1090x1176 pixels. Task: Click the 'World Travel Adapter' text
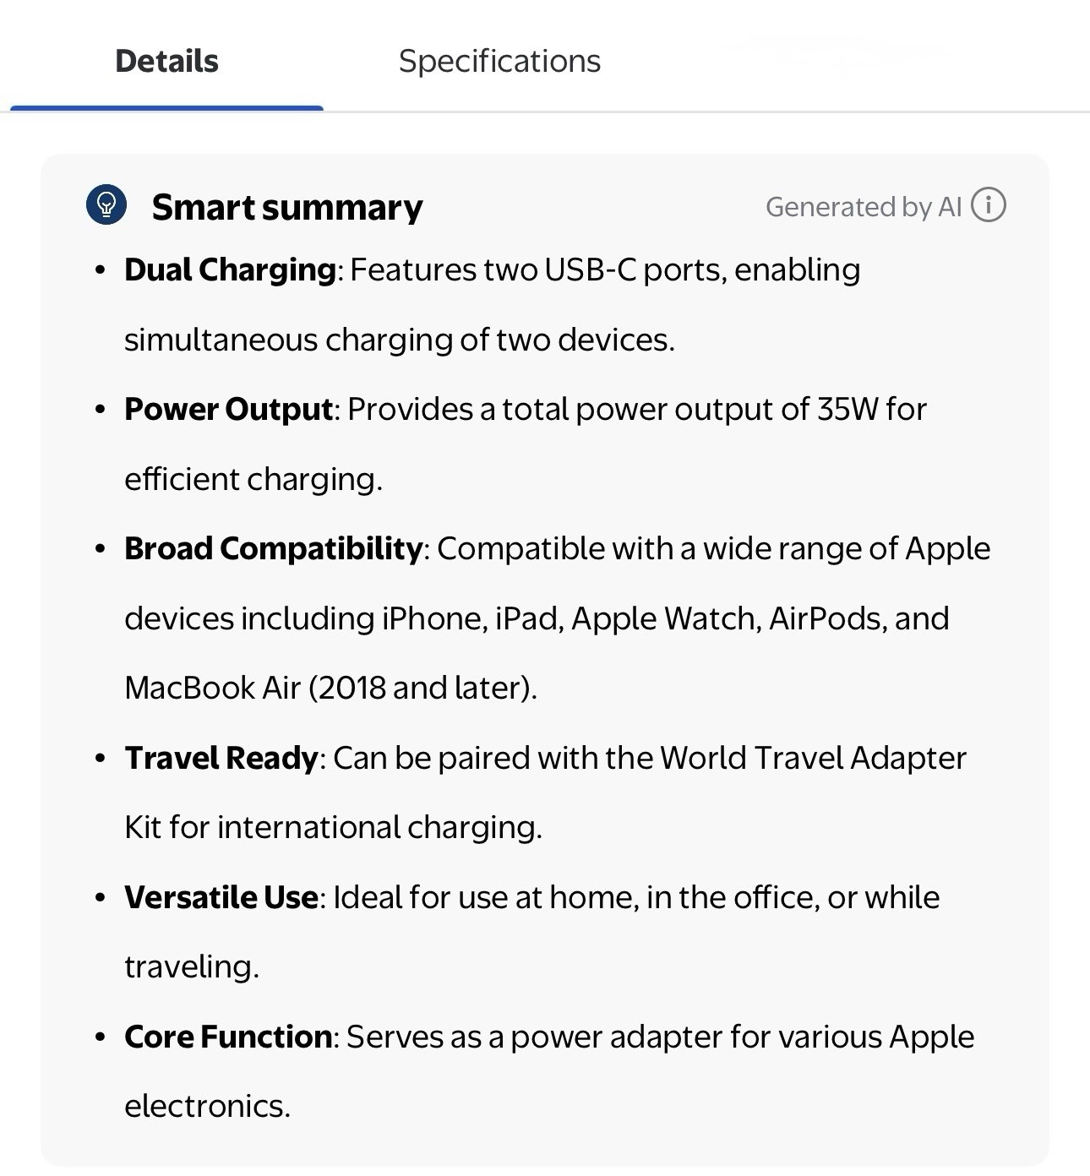pyautogui.click(x=813, y=758)
